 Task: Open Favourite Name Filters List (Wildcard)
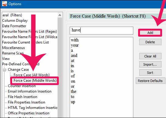30,37
